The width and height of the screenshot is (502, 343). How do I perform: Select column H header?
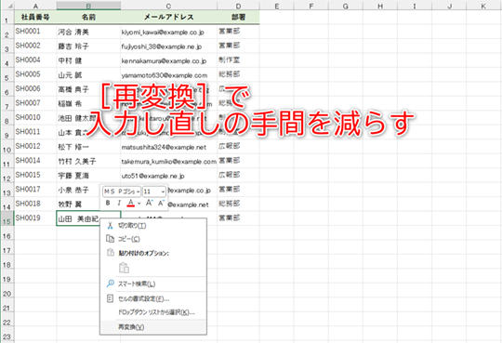[380, 6]
